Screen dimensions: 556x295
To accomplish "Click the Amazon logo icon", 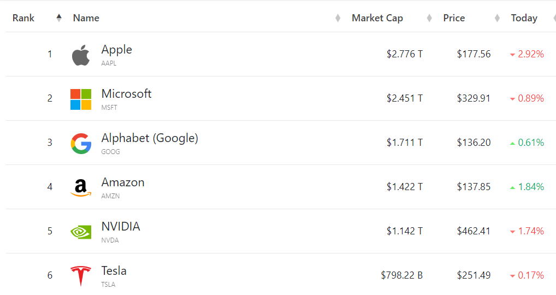I will [x=81, y=188].
